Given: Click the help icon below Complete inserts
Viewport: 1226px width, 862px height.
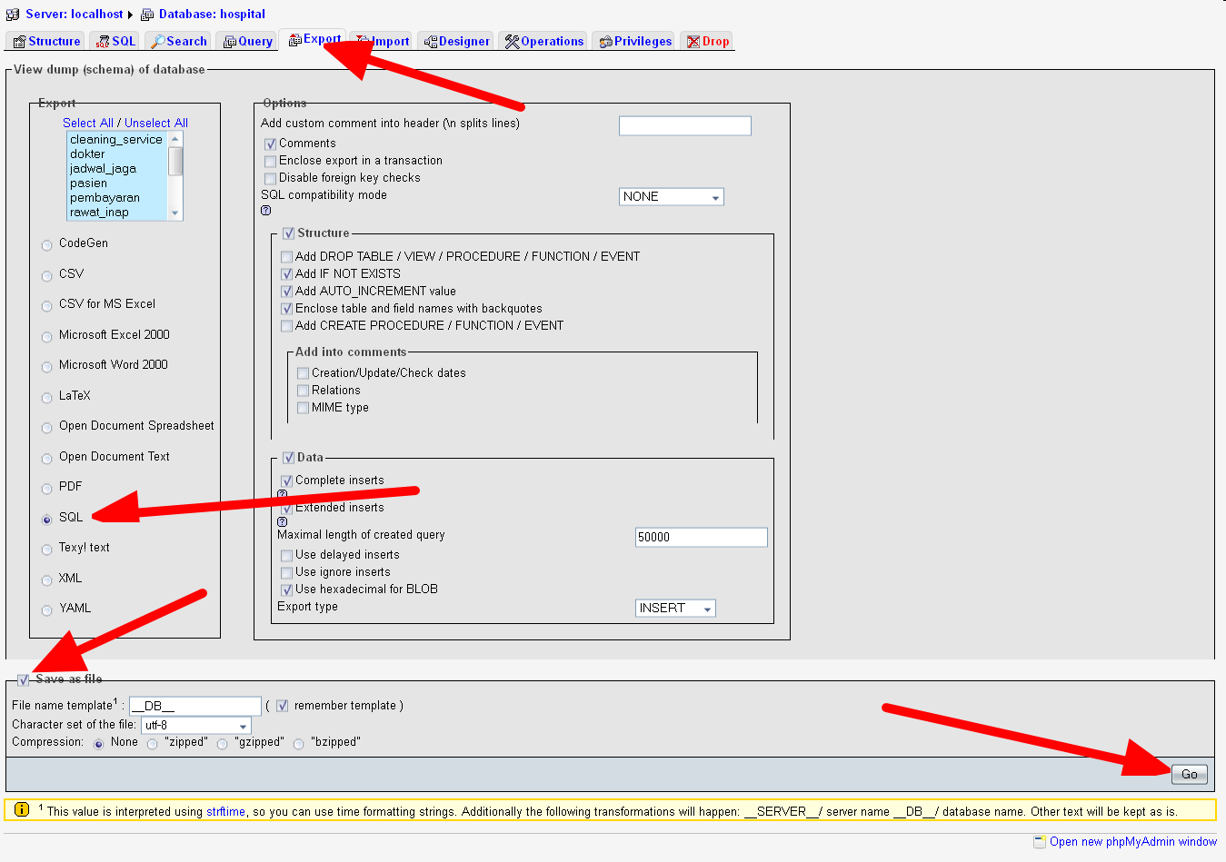Looking at the screenshot, I should (x=282, y=493).
